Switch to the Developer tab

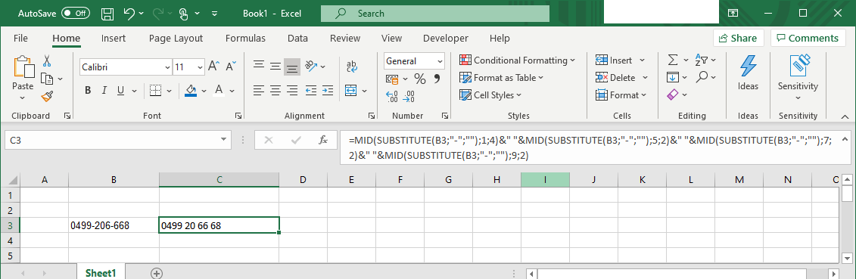(x=446, y=38)
